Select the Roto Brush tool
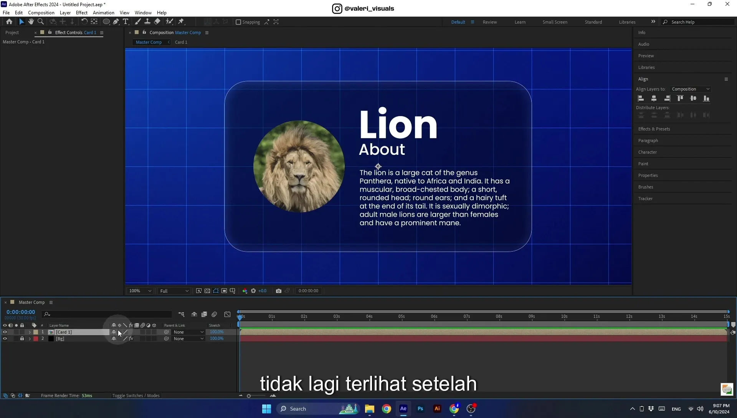 169,22
